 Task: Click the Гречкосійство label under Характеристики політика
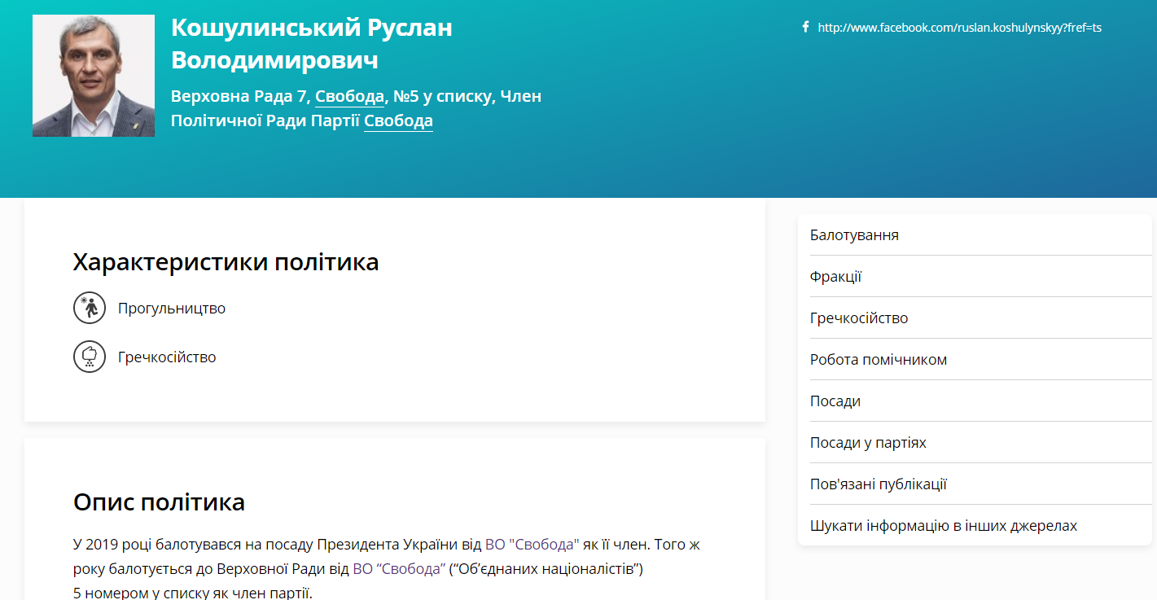tap(167, 357)
